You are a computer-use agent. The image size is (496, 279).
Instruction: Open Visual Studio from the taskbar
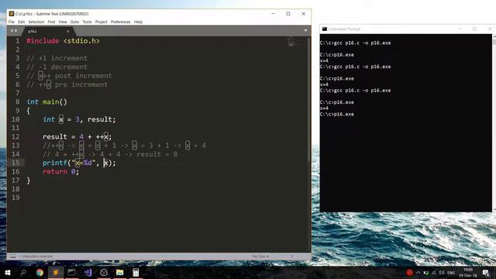point(88,272)
